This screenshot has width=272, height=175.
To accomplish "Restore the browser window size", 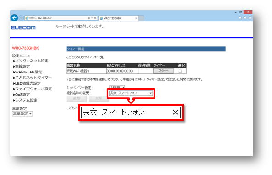I will (241, 12).
